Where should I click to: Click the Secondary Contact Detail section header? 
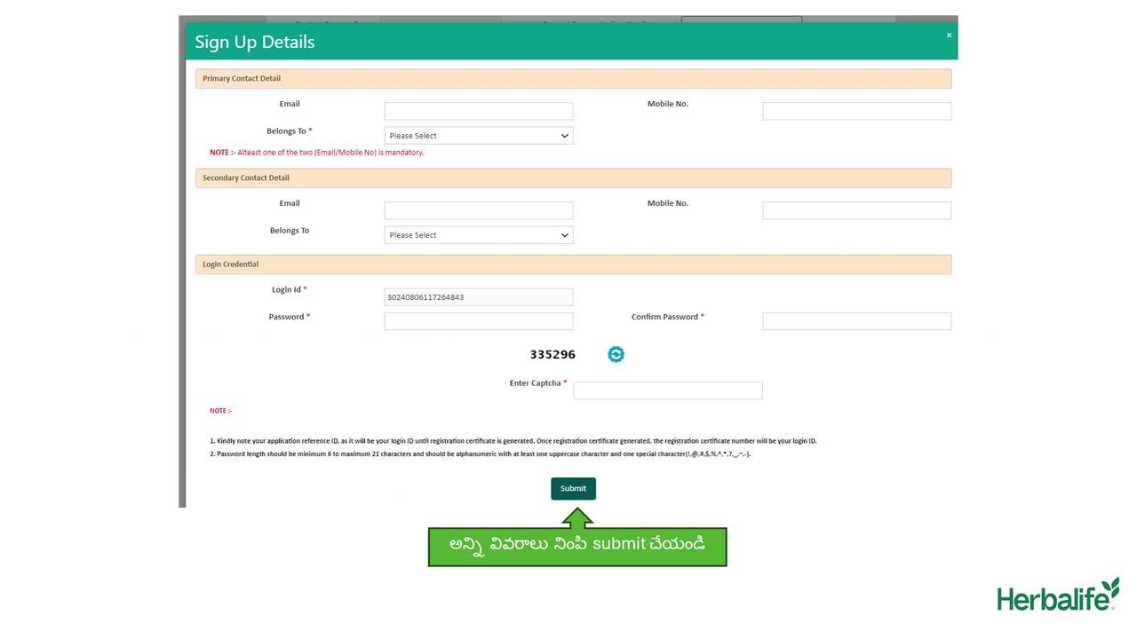tap(573, 178)
